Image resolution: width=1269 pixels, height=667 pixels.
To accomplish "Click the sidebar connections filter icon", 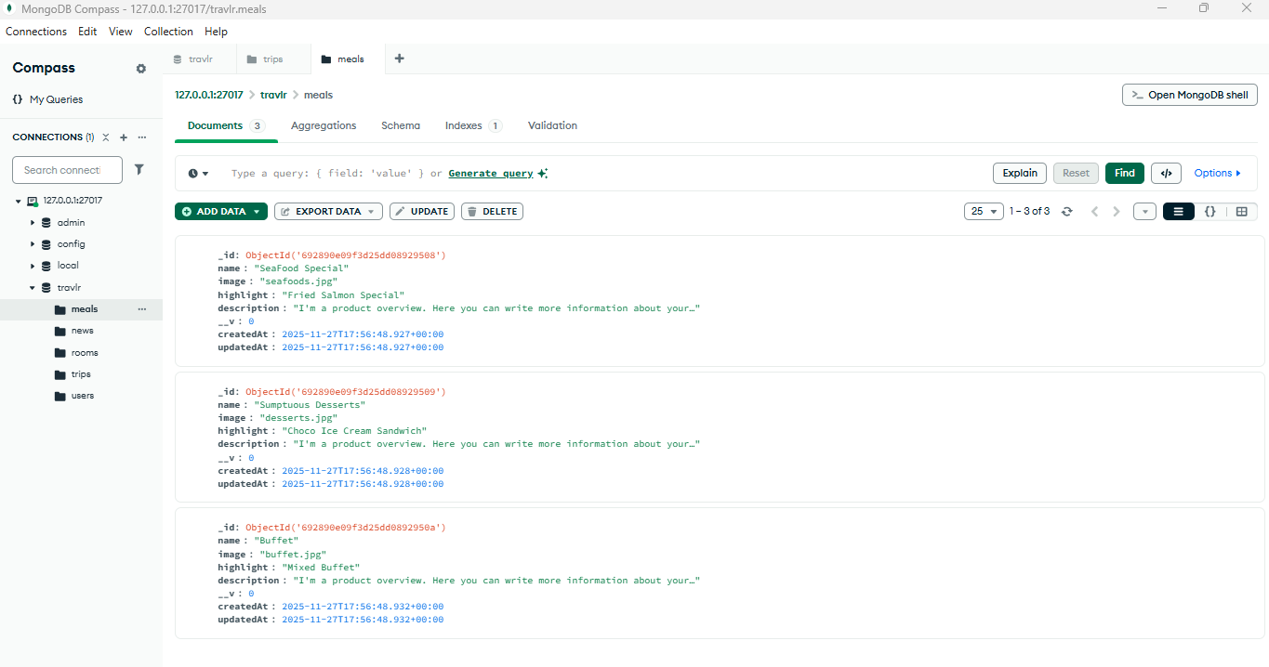I will point(139,170).
